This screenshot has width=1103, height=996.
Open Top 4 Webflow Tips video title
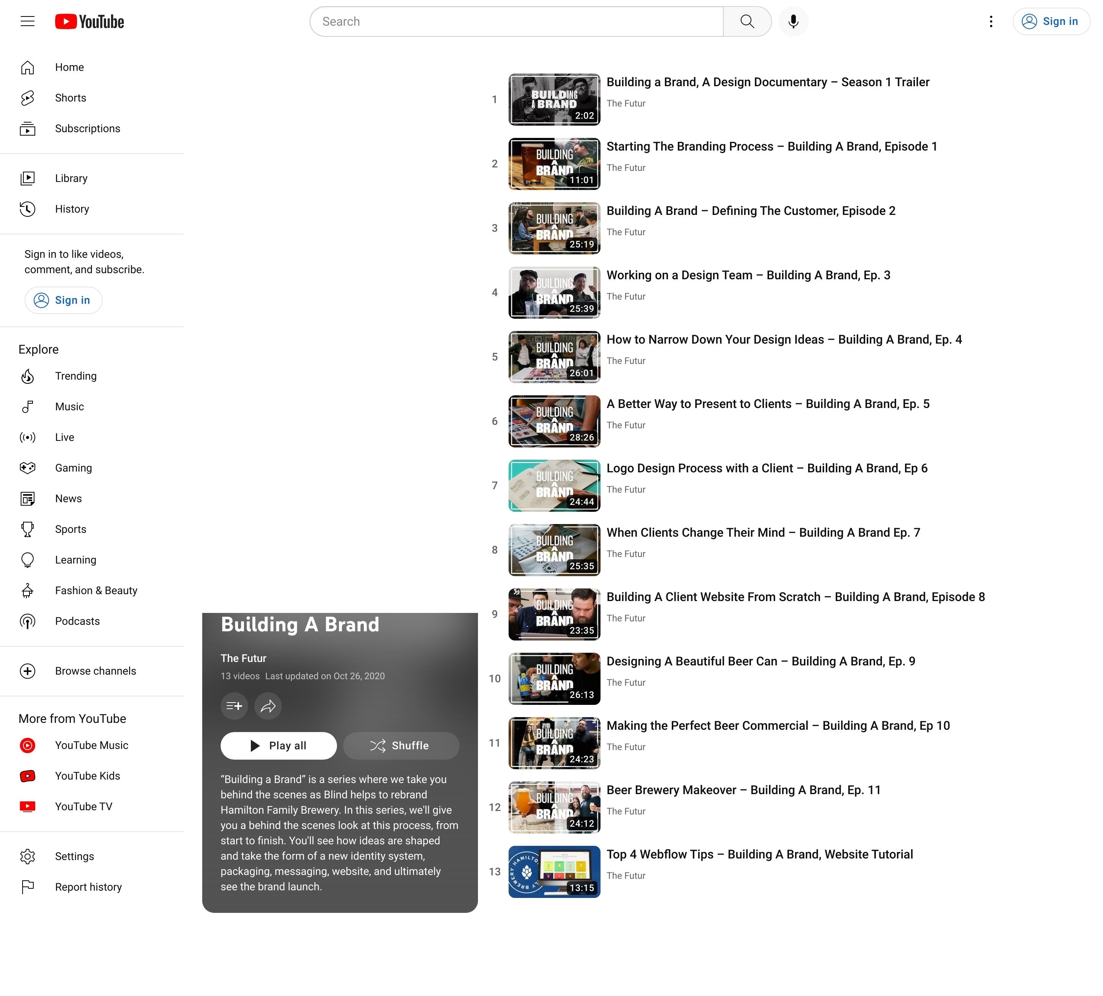tap(759, 854)
